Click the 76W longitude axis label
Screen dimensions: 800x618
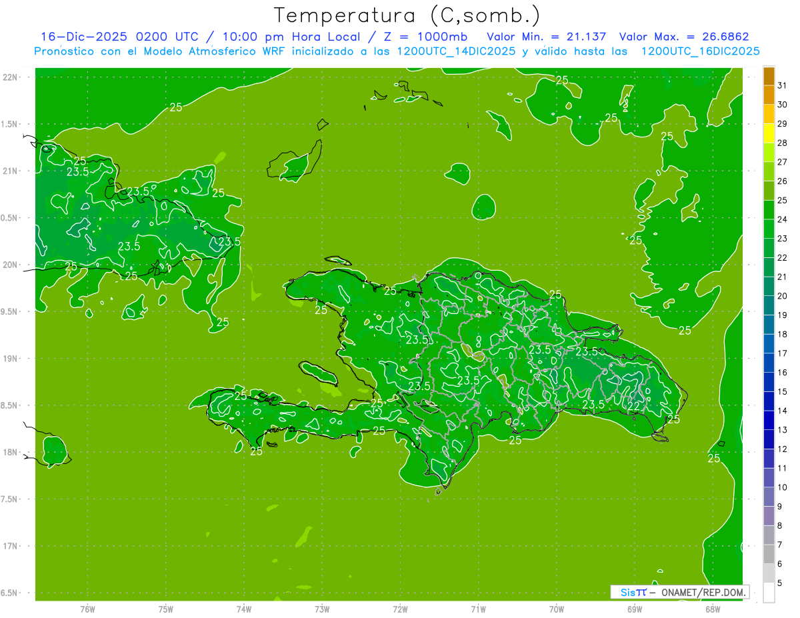(87, 609)
